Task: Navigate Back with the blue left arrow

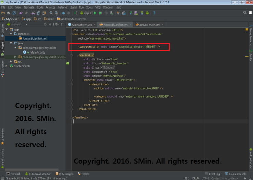Action: [63, 13]
